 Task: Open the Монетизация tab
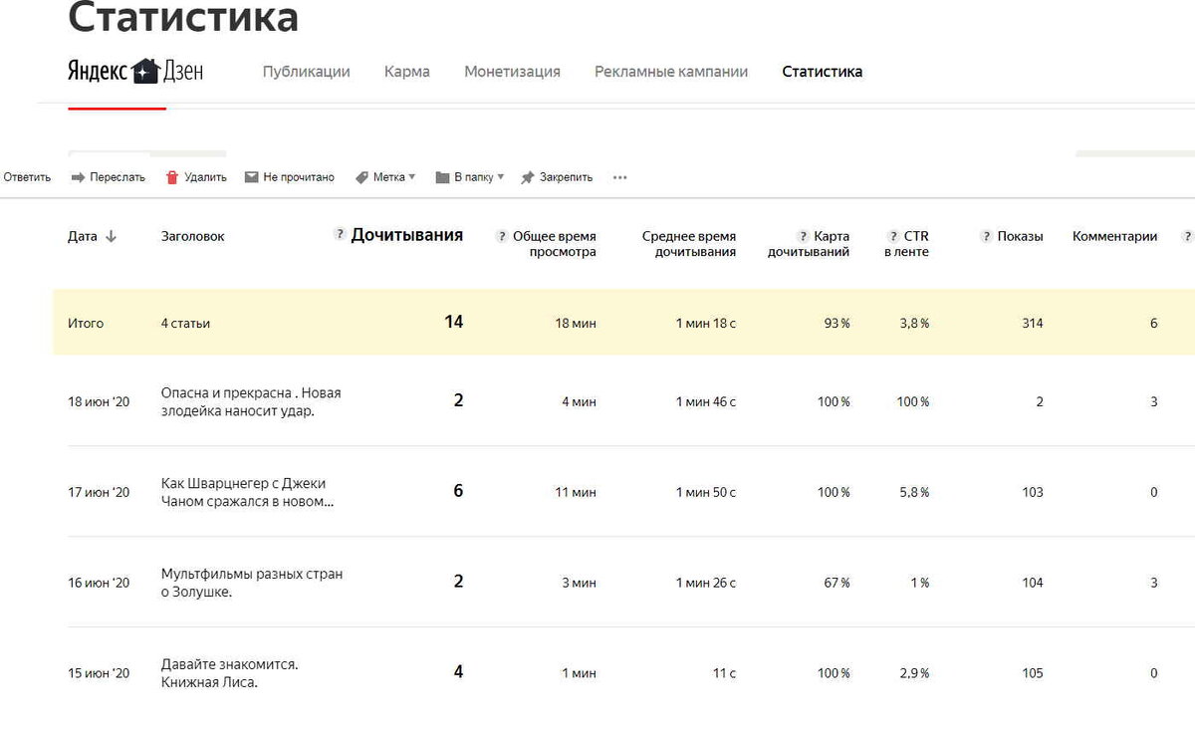pyautogui.click(x=512, y=71)
